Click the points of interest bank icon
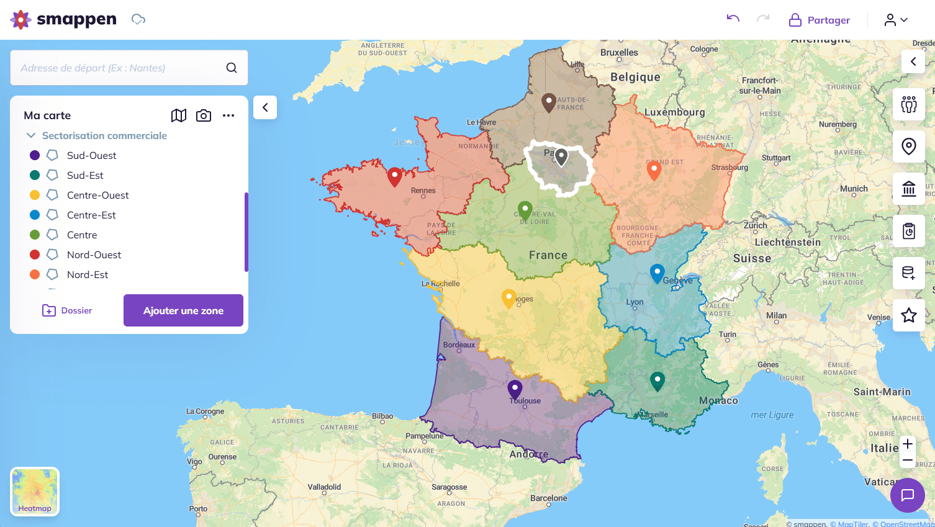Screen dimensions: 935x527 pyautogui.click(x=908, y=188)
